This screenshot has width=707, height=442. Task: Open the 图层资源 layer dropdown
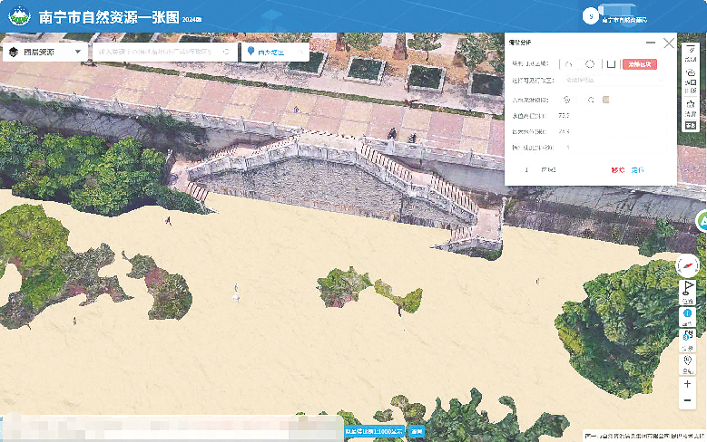click(45, 53)
